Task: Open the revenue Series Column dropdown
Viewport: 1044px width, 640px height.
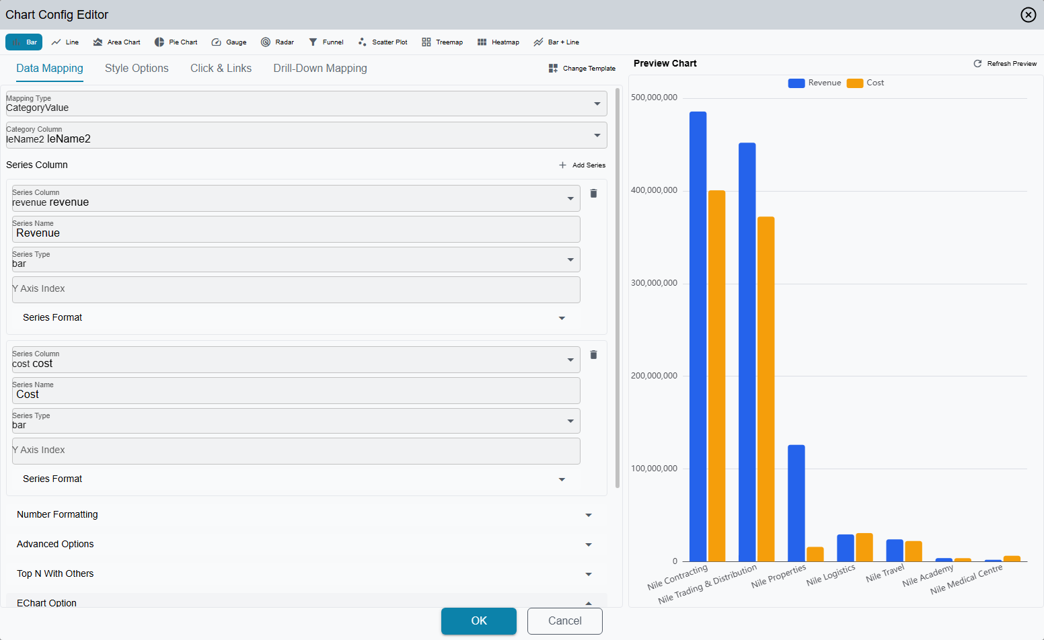Action: 296,198
